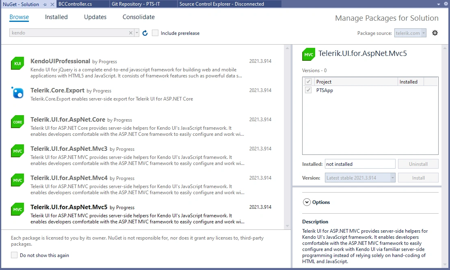Open the Package source dropdown
The height and width of the screenshot is (270, 450).
(x=410, y=33)
